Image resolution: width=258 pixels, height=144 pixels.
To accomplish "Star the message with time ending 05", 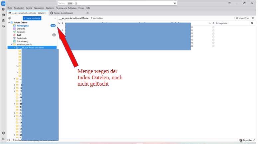I will [213, 36].
